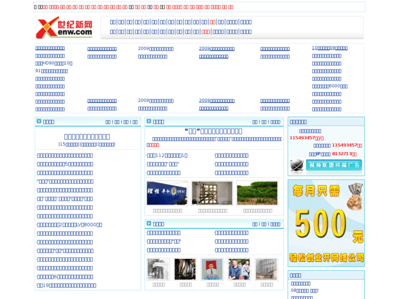Open the wooden scaffold frame photo
399x299 pixels.
pyautogui.click(x=212, y=193)
